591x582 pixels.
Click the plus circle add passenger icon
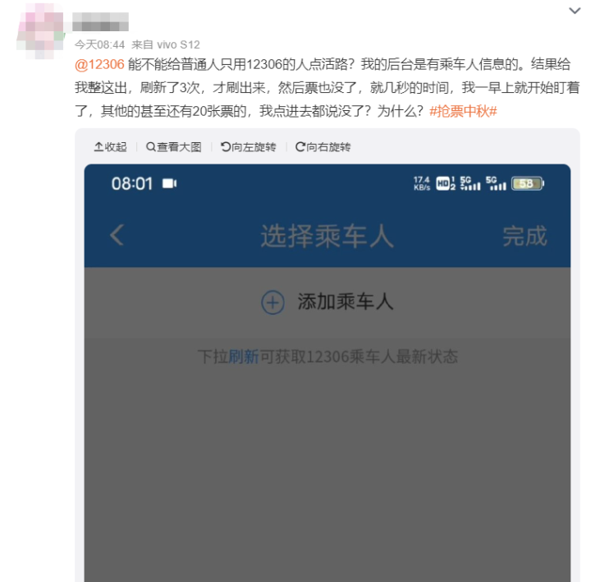pyautogui.click(x=273, y=303)
